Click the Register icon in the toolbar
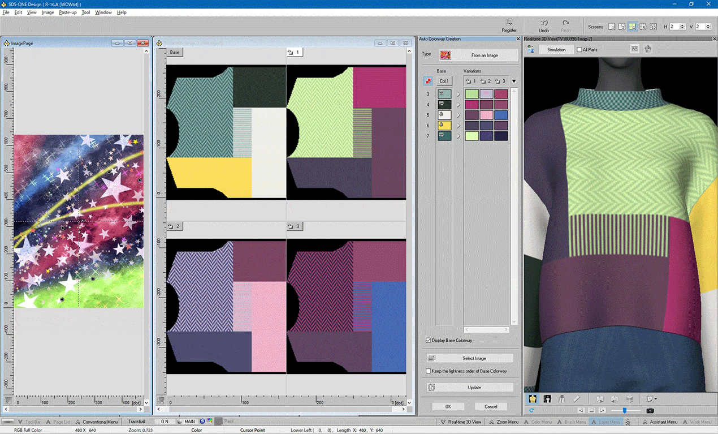The image size is (718, 434). pos(509,23)
